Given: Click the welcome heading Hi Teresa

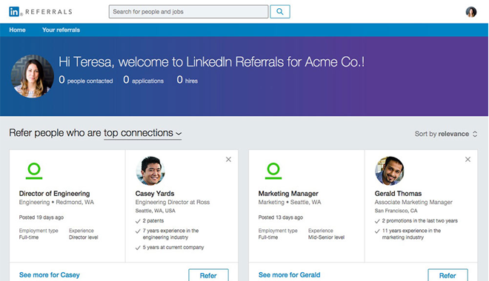Looking at the screenshot, I should click(x=211, y=62).
